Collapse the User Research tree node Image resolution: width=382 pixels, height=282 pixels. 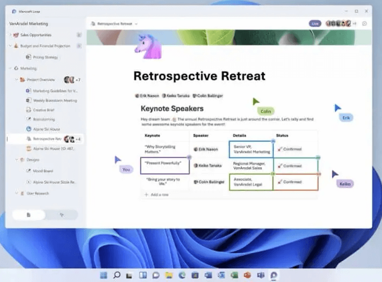(16, 193)
